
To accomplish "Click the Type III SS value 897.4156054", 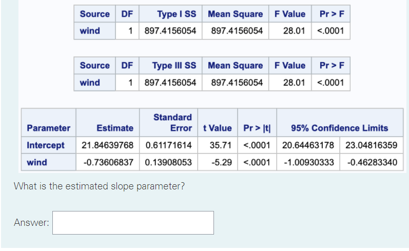I will point(170,83).
